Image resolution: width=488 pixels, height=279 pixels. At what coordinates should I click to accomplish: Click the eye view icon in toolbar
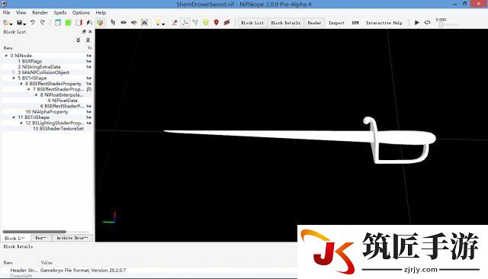click(124, 22)
